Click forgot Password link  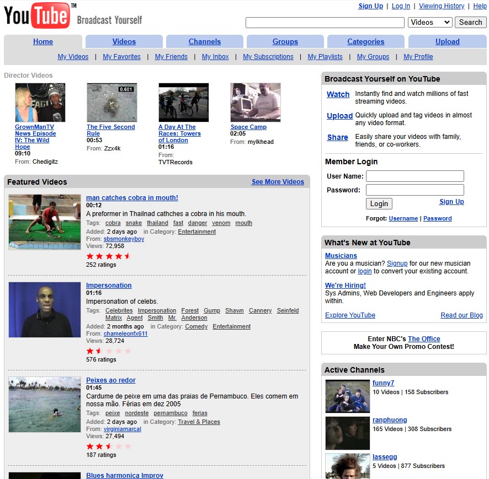[x=437, y=218]
